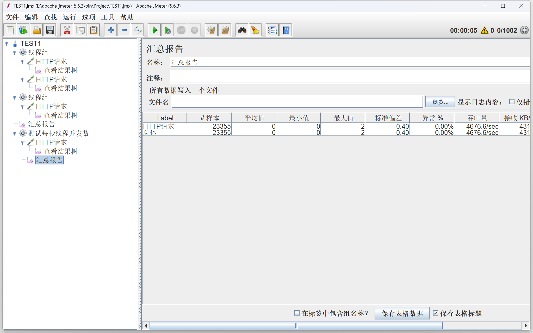Click the New test plan icon
The width and height of the screenshot is (533, 333).
click(x=10, y=30)
